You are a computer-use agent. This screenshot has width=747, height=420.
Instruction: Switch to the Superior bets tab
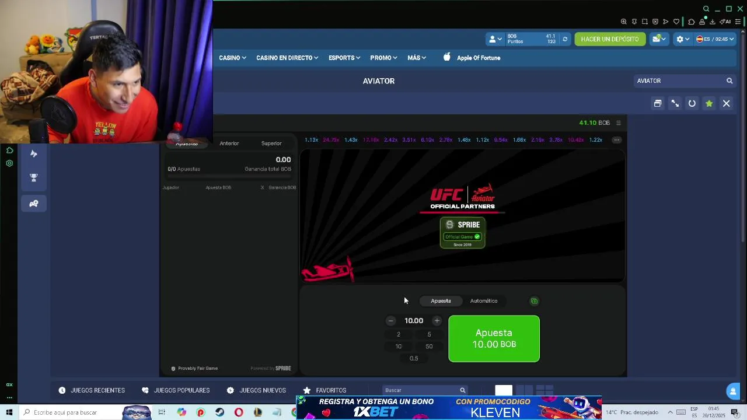click(271, 143)
